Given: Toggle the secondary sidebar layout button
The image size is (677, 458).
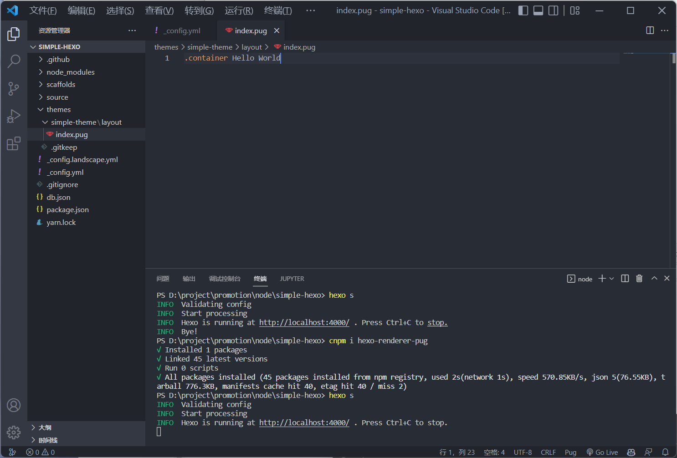Looking at the screenshot, I should click(x=553, y=10).
